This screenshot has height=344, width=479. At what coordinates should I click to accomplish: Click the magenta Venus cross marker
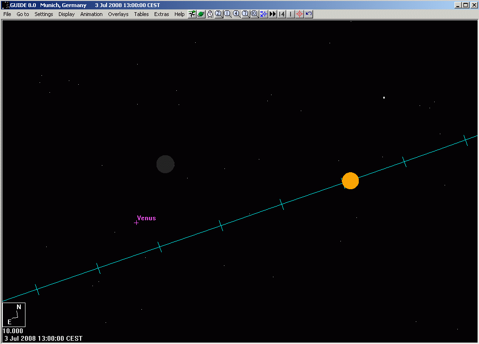tap(136, 223)
